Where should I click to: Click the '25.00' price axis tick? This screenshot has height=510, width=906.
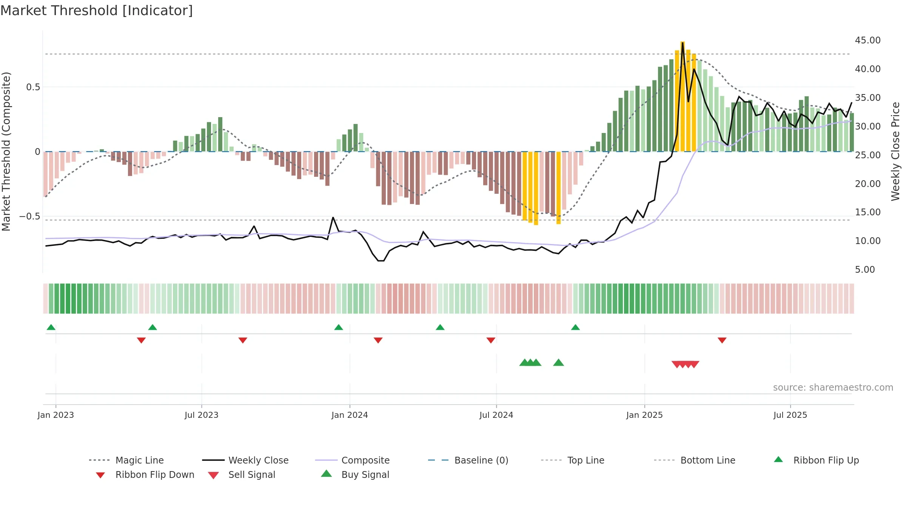pos(868,155)
